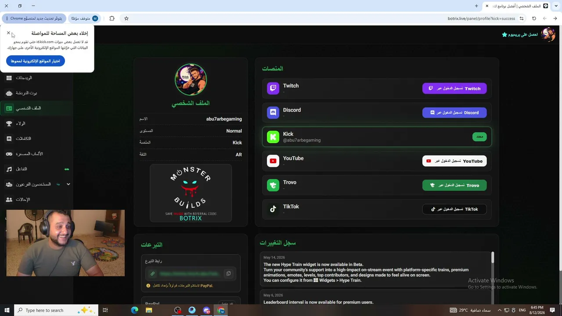Log in via TikTok button

(x=454, y=209)
